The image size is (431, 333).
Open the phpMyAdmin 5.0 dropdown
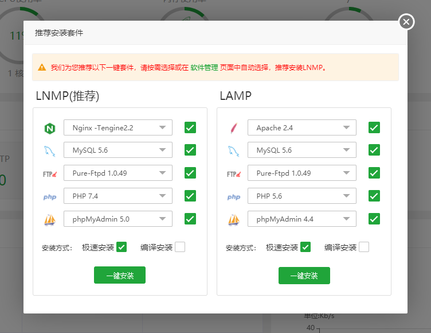click(118, 219)
